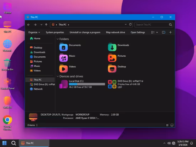The height and width of the screenshot is (147, 196).
Task: Show hidden tray icons chevron
Action: (164, 143)
